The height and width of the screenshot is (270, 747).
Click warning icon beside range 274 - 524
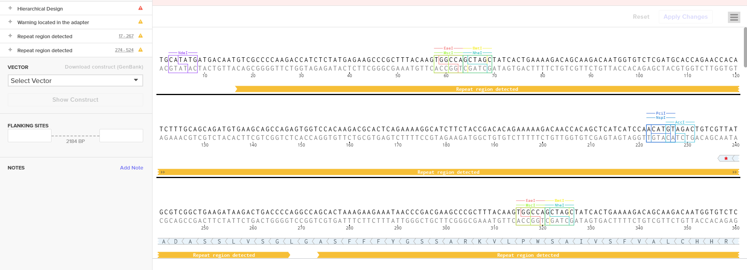140,50
